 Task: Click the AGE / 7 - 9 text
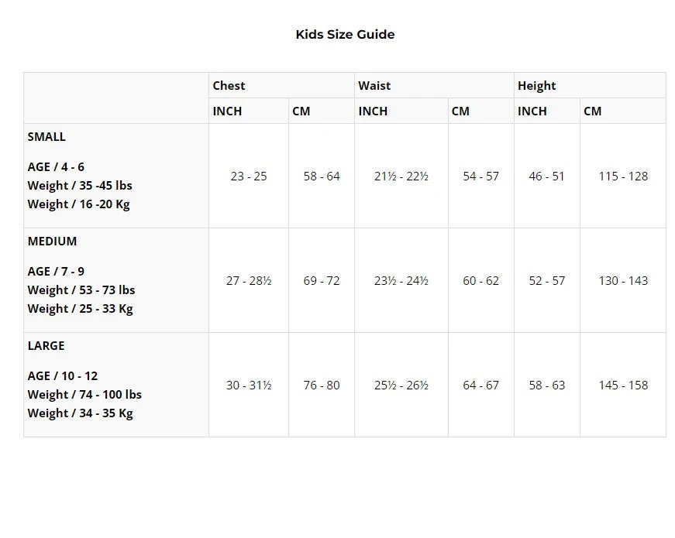[56, 272]
